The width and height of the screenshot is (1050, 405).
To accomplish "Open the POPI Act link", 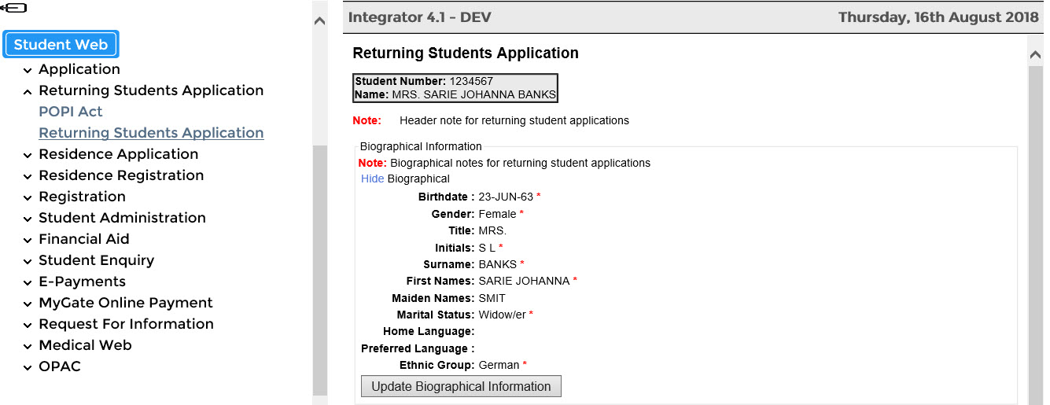I will point(71,112).
